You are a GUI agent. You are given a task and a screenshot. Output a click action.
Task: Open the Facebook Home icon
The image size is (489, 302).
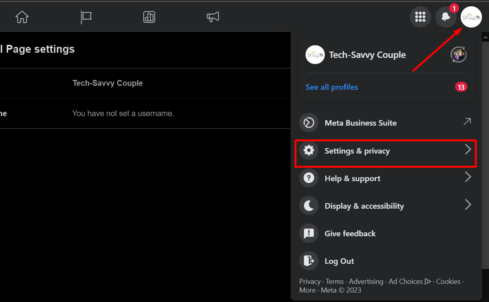(22, 17)
